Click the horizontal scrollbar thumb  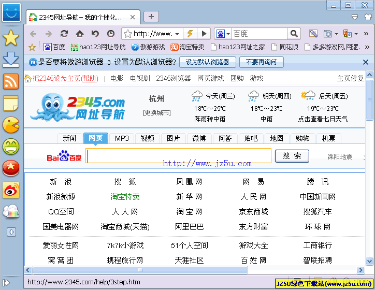(x=140, y=270)
